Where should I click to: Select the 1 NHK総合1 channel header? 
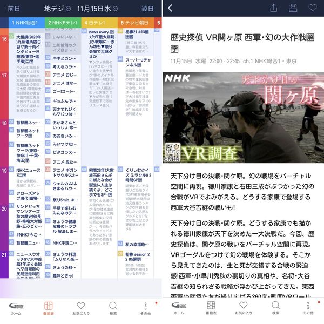tap(26, 23)
